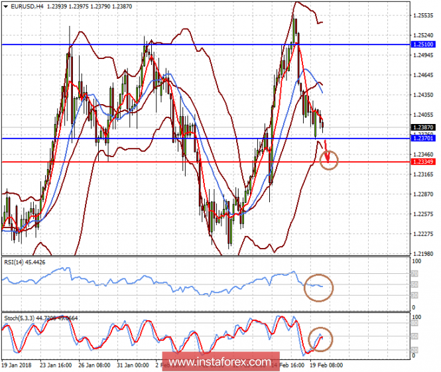
Task: Click the brown circle in the RSI panel
Action: 319,287
